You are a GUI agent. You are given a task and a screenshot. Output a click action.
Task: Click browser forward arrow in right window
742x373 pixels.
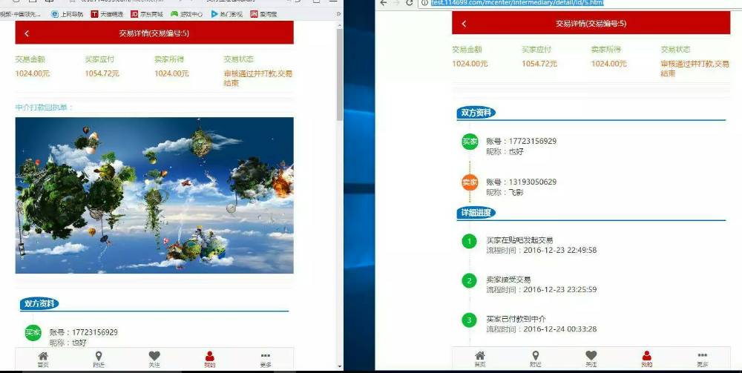click(396, 2)
